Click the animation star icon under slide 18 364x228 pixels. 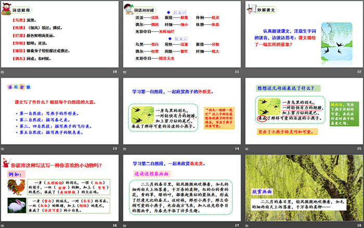point(246,225)
